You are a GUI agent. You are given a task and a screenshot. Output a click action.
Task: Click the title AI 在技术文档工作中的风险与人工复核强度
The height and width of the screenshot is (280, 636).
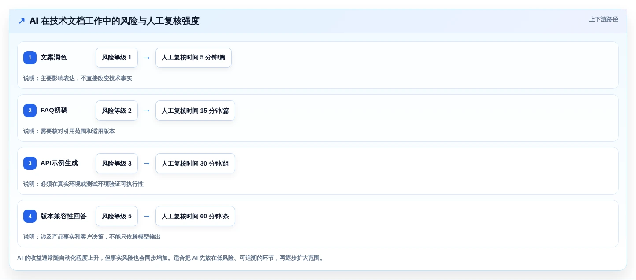(114, 21)
